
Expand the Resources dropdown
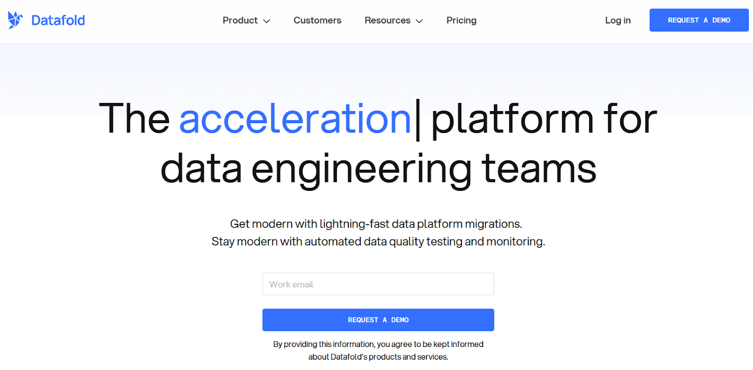click(x=387, y=20)
